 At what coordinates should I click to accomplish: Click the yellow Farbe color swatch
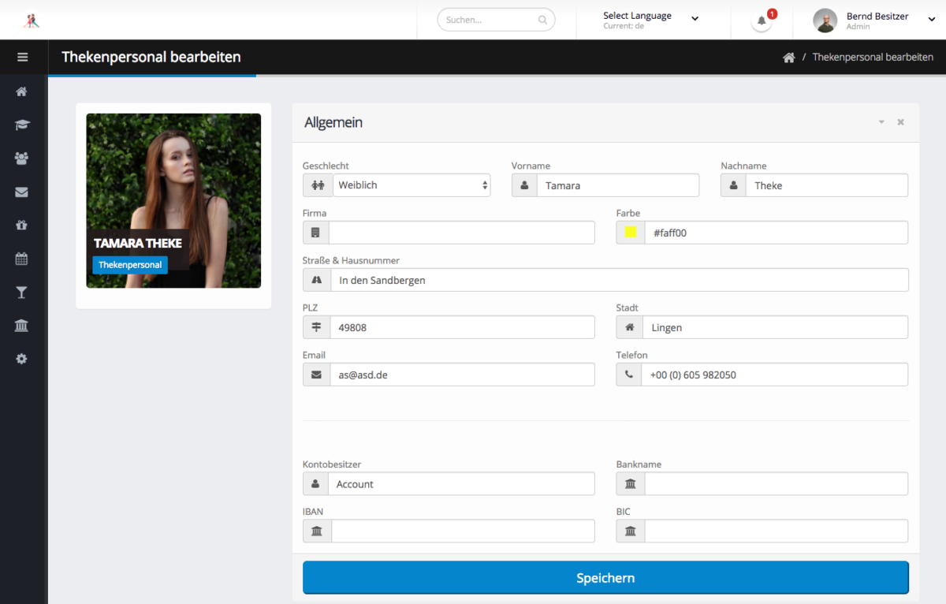[631, 233]
